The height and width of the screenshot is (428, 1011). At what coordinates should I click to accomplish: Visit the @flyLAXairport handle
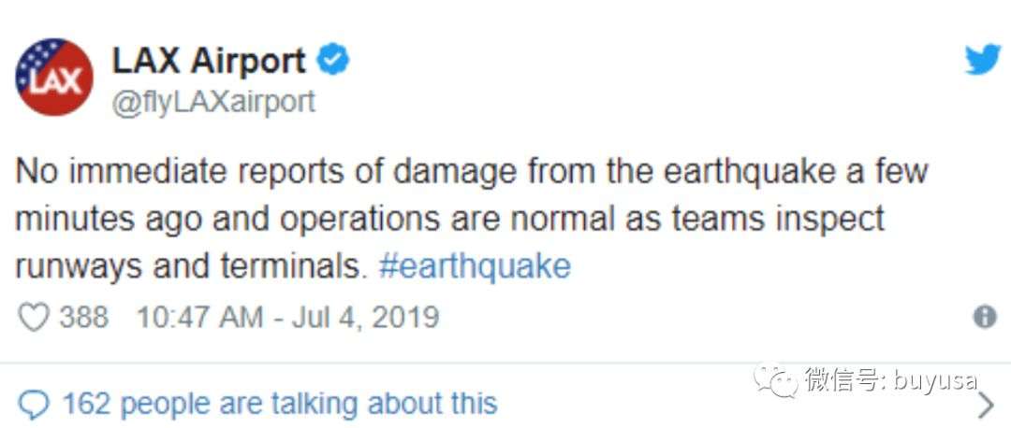tap(214, 103)
